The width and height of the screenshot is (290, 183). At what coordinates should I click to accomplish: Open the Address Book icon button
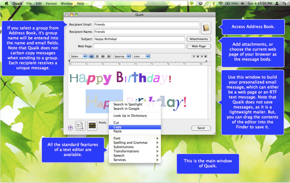206,28
